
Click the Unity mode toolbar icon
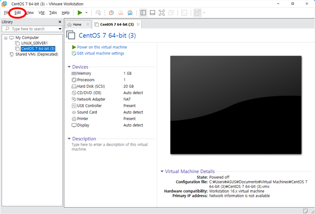tap(171, 13)
